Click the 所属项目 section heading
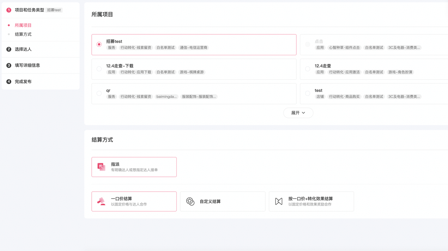This screenshot has height=251, width=448. pos(102,15)
